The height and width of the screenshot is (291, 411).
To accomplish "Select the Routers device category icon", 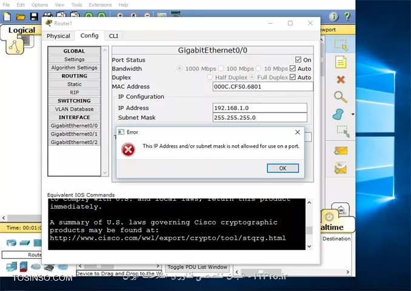I will 12,243.
